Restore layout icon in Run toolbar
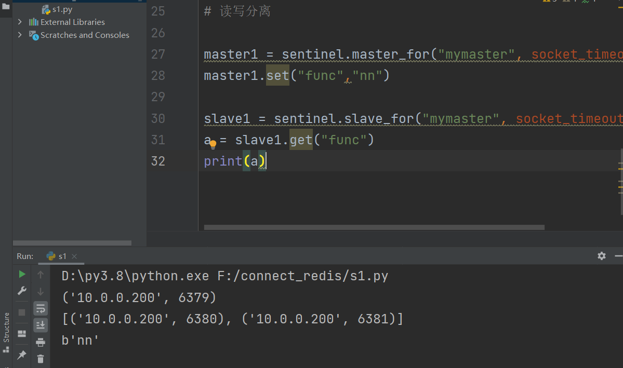 pos(22,333)
